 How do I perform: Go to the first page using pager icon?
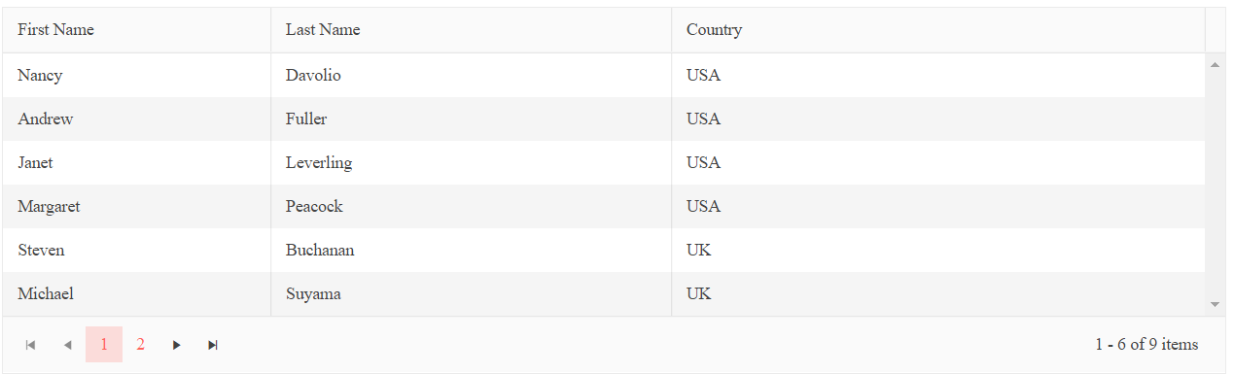click(30, 345)
